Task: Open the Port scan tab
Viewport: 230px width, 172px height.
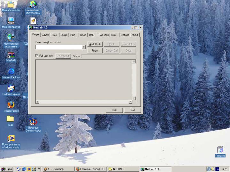Action: pos(103,35)
